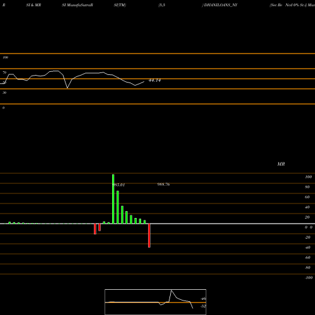Click the RSI line's sharp dip near 30

(67, 88)
